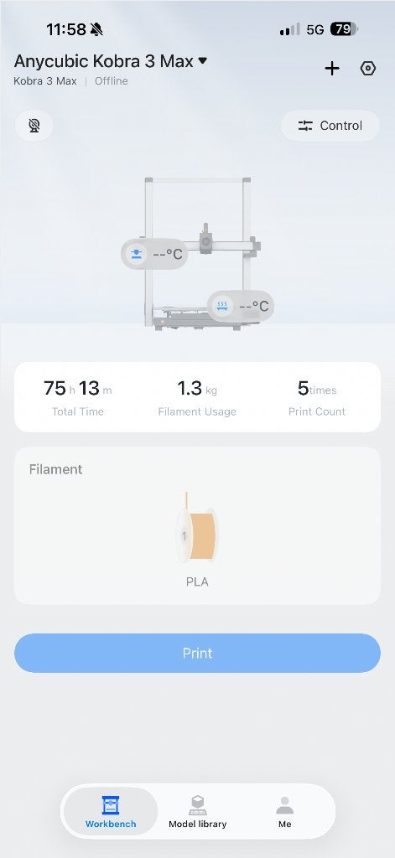Tap the Offline status label
395x858 pixels.
[112, 81]
